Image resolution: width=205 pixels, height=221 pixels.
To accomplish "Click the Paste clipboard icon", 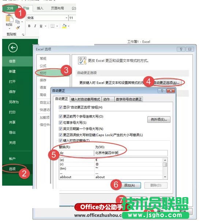I will (x=9, y=18).
